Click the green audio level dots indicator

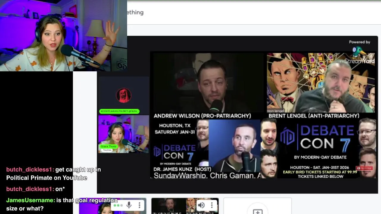pos(118,205)
